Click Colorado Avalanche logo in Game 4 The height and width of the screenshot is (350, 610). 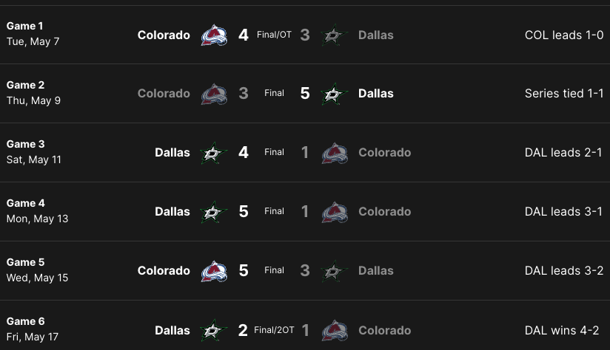point(335,212)
